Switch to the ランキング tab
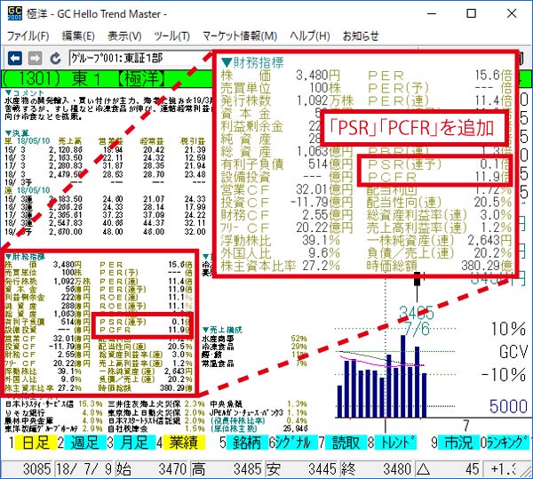 (508, 443)
